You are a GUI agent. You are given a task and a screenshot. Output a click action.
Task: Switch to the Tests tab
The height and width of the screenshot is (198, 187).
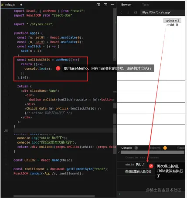(146, 5)
